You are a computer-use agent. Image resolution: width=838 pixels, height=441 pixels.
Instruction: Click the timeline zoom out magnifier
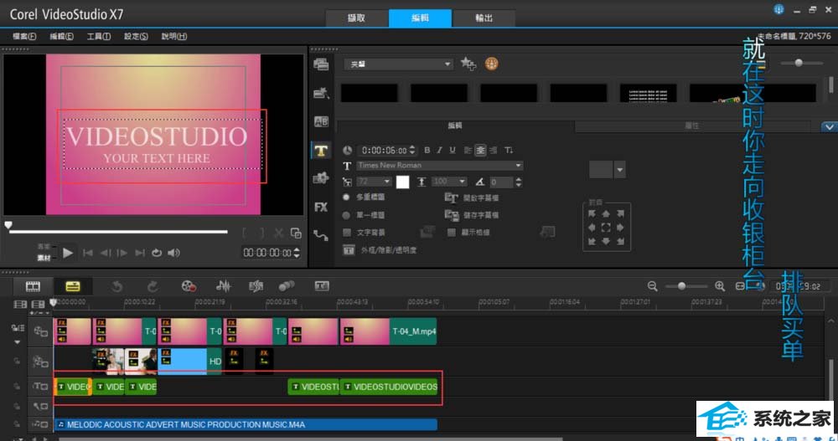coord(653,286)
